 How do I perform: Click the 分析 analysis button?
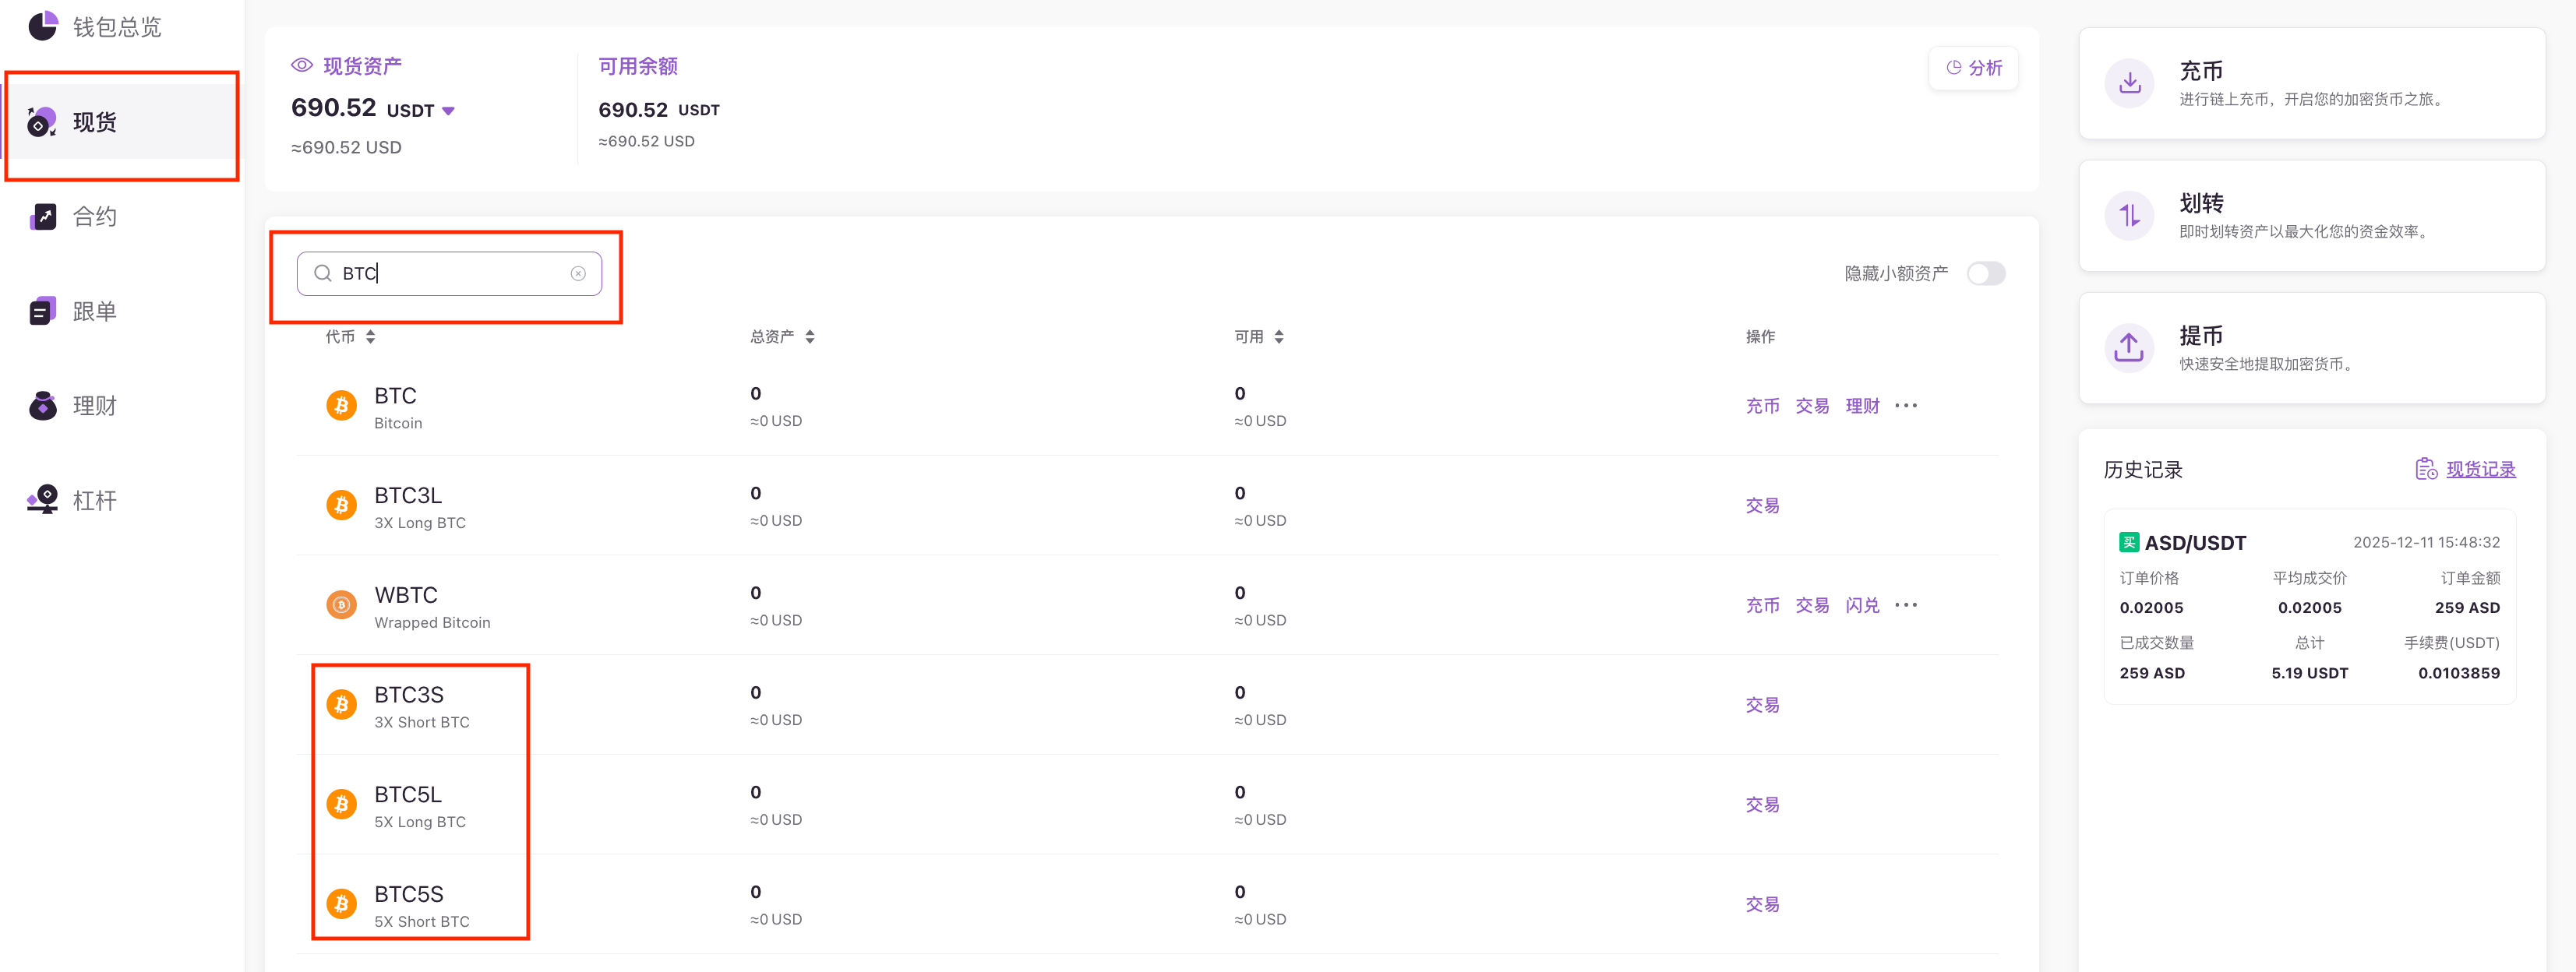tap(1973, 68)
